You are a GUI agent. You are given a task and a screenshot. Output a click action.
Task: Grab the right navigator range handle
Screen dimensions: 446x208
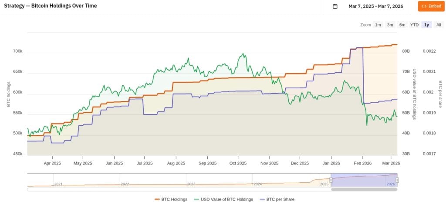click(397, 180)
